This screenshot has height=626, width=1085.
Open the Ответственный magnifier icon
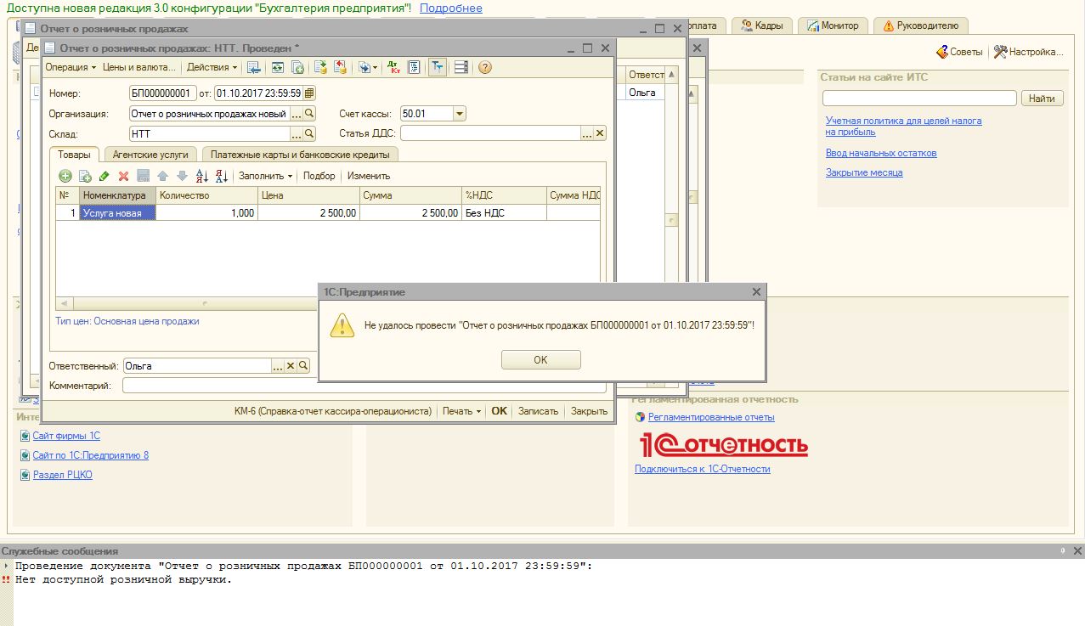coord(303,365)
